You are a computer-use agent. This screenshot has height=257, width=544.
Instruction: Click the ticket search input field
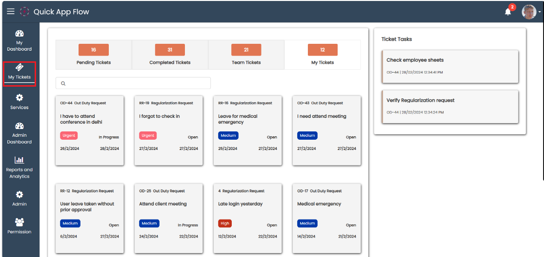click(x=133, y=83)
